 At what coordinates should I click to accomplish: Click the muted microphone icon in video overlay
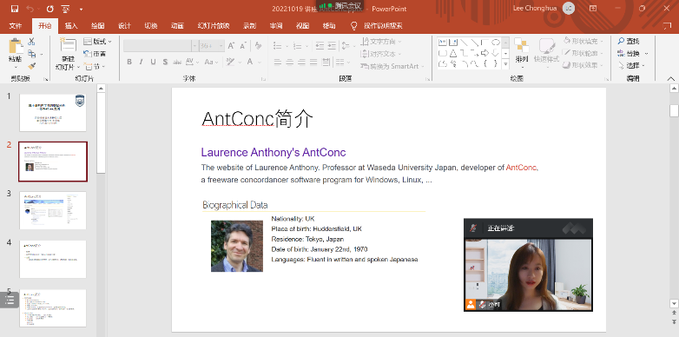pyautogui.click(x=474, y=228)
